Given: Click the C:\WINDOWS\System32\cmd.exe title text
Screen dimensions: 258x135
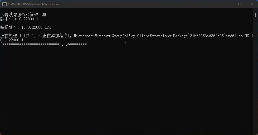Looking at the screenshot, I should tap(33, 4).
